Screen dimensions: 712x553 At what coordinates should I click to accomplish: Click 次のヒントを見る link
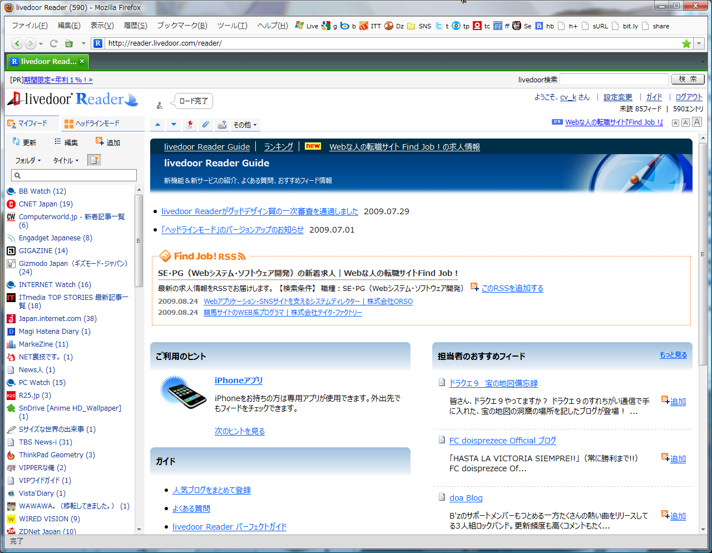[x=240, y=431]
